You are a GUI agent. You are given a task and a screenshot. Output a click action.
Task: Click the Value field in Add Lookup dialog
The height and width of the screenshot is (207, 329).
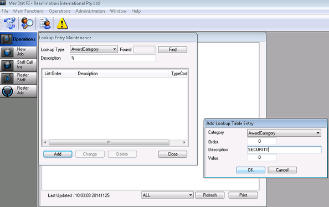click(261, 158)
